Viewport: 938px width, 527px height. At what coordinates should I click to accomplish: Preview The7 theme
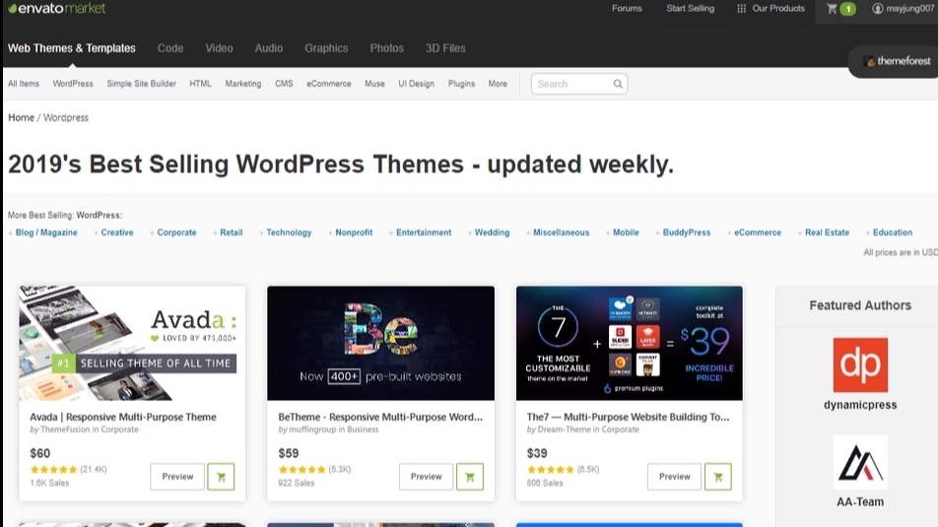(674, 477)
